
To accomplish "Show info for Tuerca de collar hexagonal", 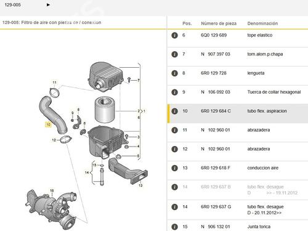I will click(174, 92).
